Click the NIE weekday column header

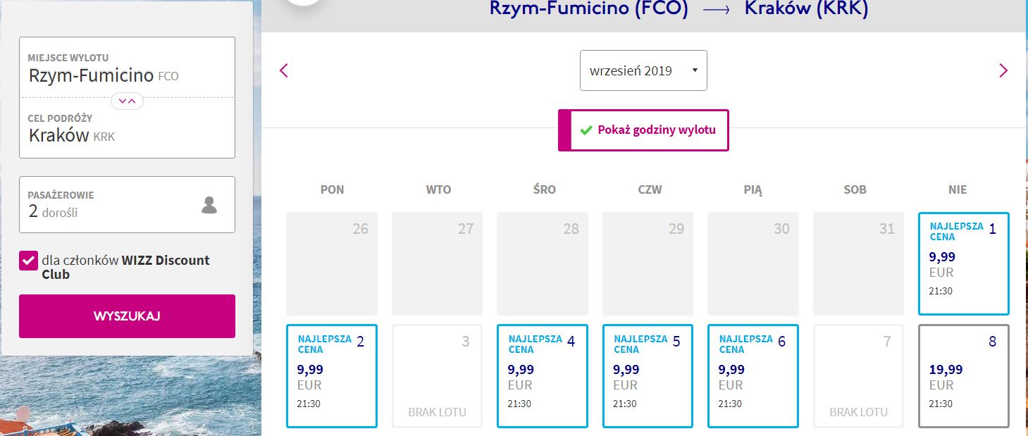click(958, 189)
